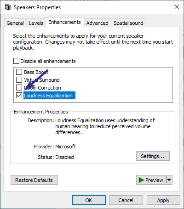Select the Loudness Equalization list item

(49, 96)
